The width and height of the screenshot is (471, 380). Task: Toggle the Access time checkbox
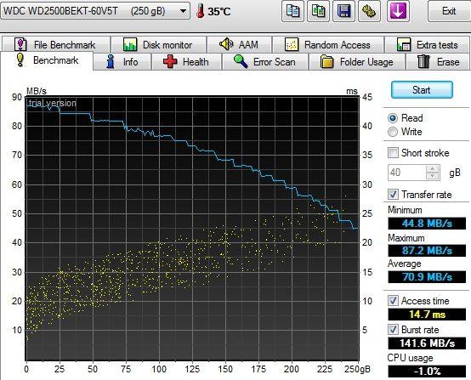click(x=393, y=300)
